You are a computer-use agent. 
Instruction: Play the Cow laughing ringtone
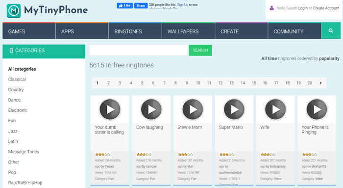151,109
